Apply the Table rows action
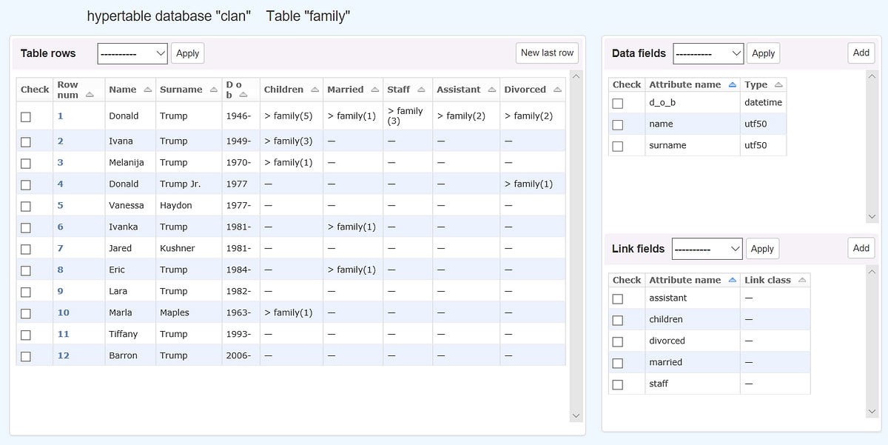Image resolution: width=888 pixels, height=445 pixels. [188, 53]
